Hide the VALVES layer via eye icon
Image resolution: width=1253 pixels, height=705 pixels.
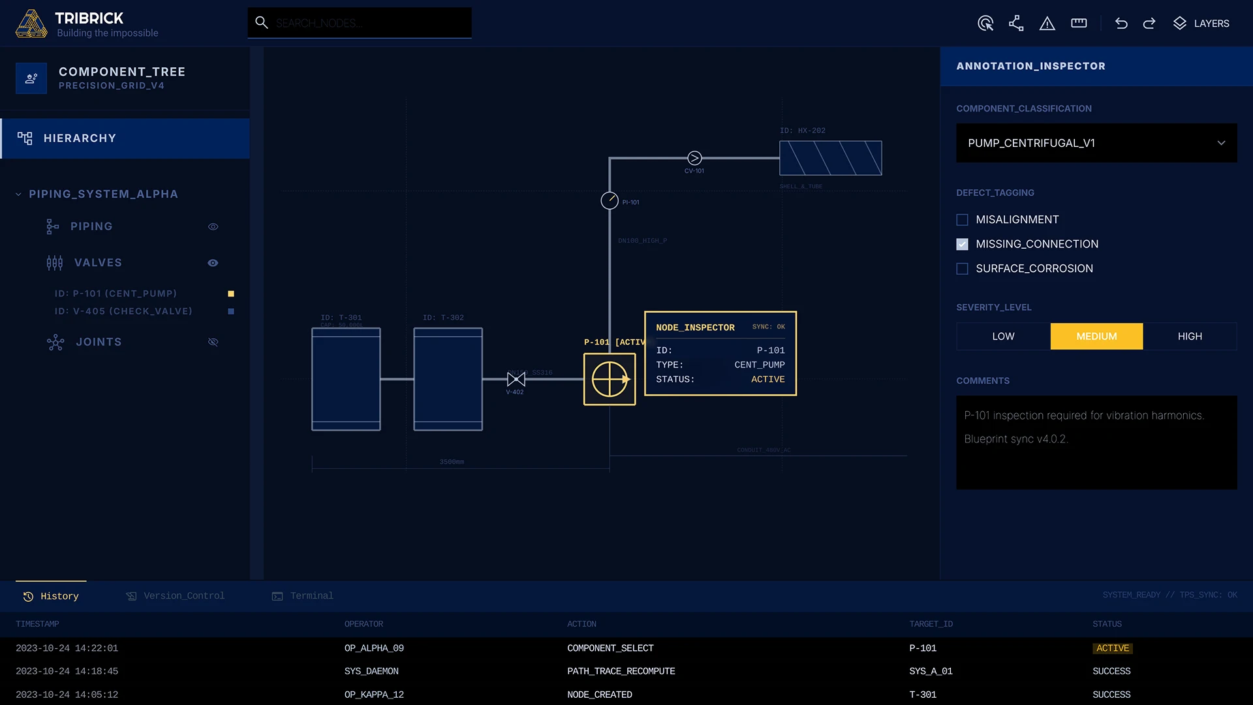[213, 263]
